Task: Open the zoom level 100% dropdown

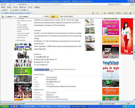Action: (129, 104)
